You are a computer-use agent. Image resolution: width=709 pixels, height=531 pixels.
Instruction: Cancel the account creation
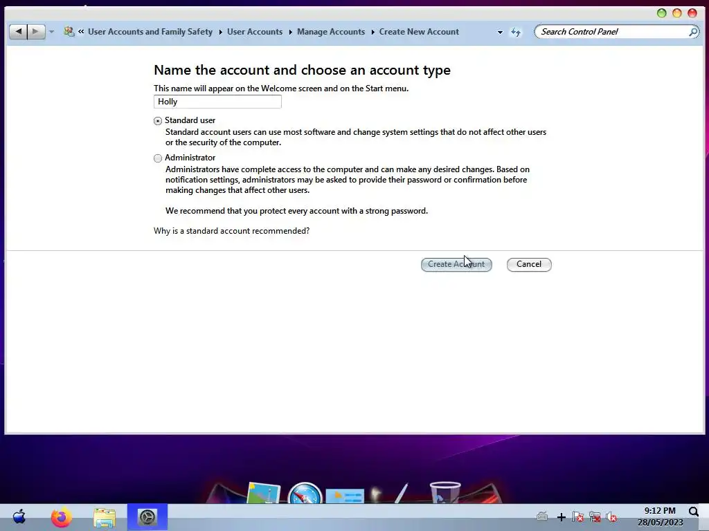[529, 264]
